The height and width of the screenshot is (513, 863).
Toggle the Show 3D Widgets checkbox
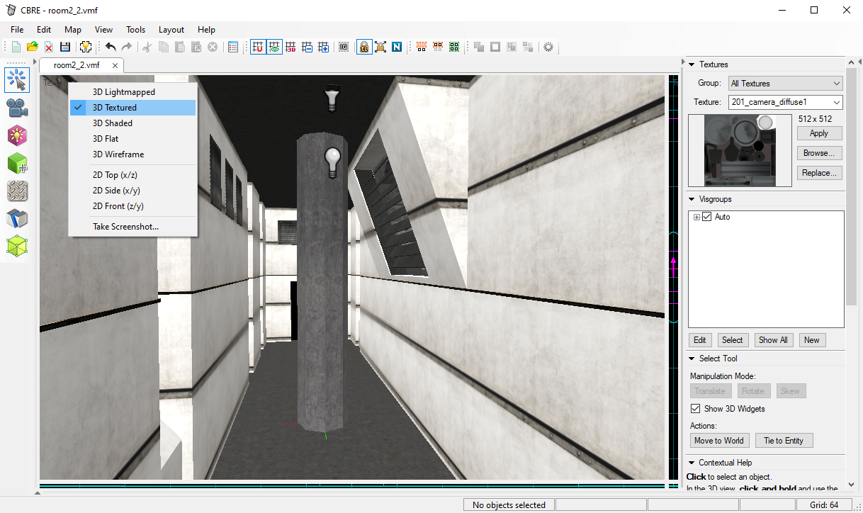click(696, 409)
